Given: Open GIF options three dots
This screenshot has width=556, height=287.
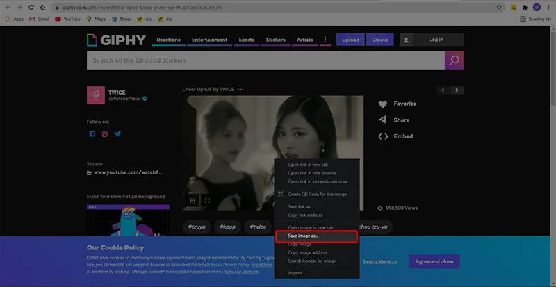Looking at the screenshot, I should pyautogui.click(x=240, y=90).
